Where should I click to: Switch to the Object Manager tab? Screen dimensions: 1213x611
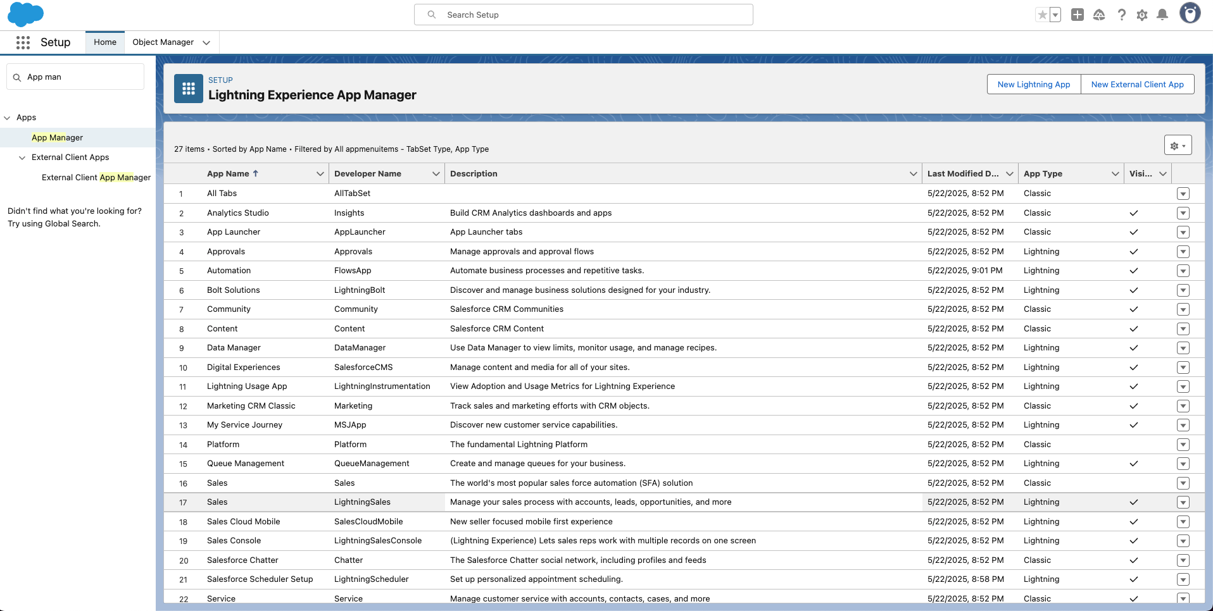(163, 42)
